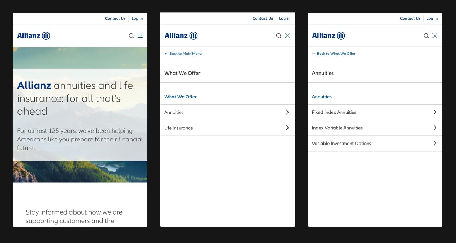Select the Annuities menu item under What We Offer
Viewport: 456px width, 243px height.
click(228, 112)
